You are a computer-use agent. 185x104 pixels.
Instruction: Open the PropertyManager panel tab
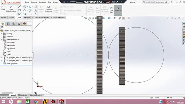[8, 24]
